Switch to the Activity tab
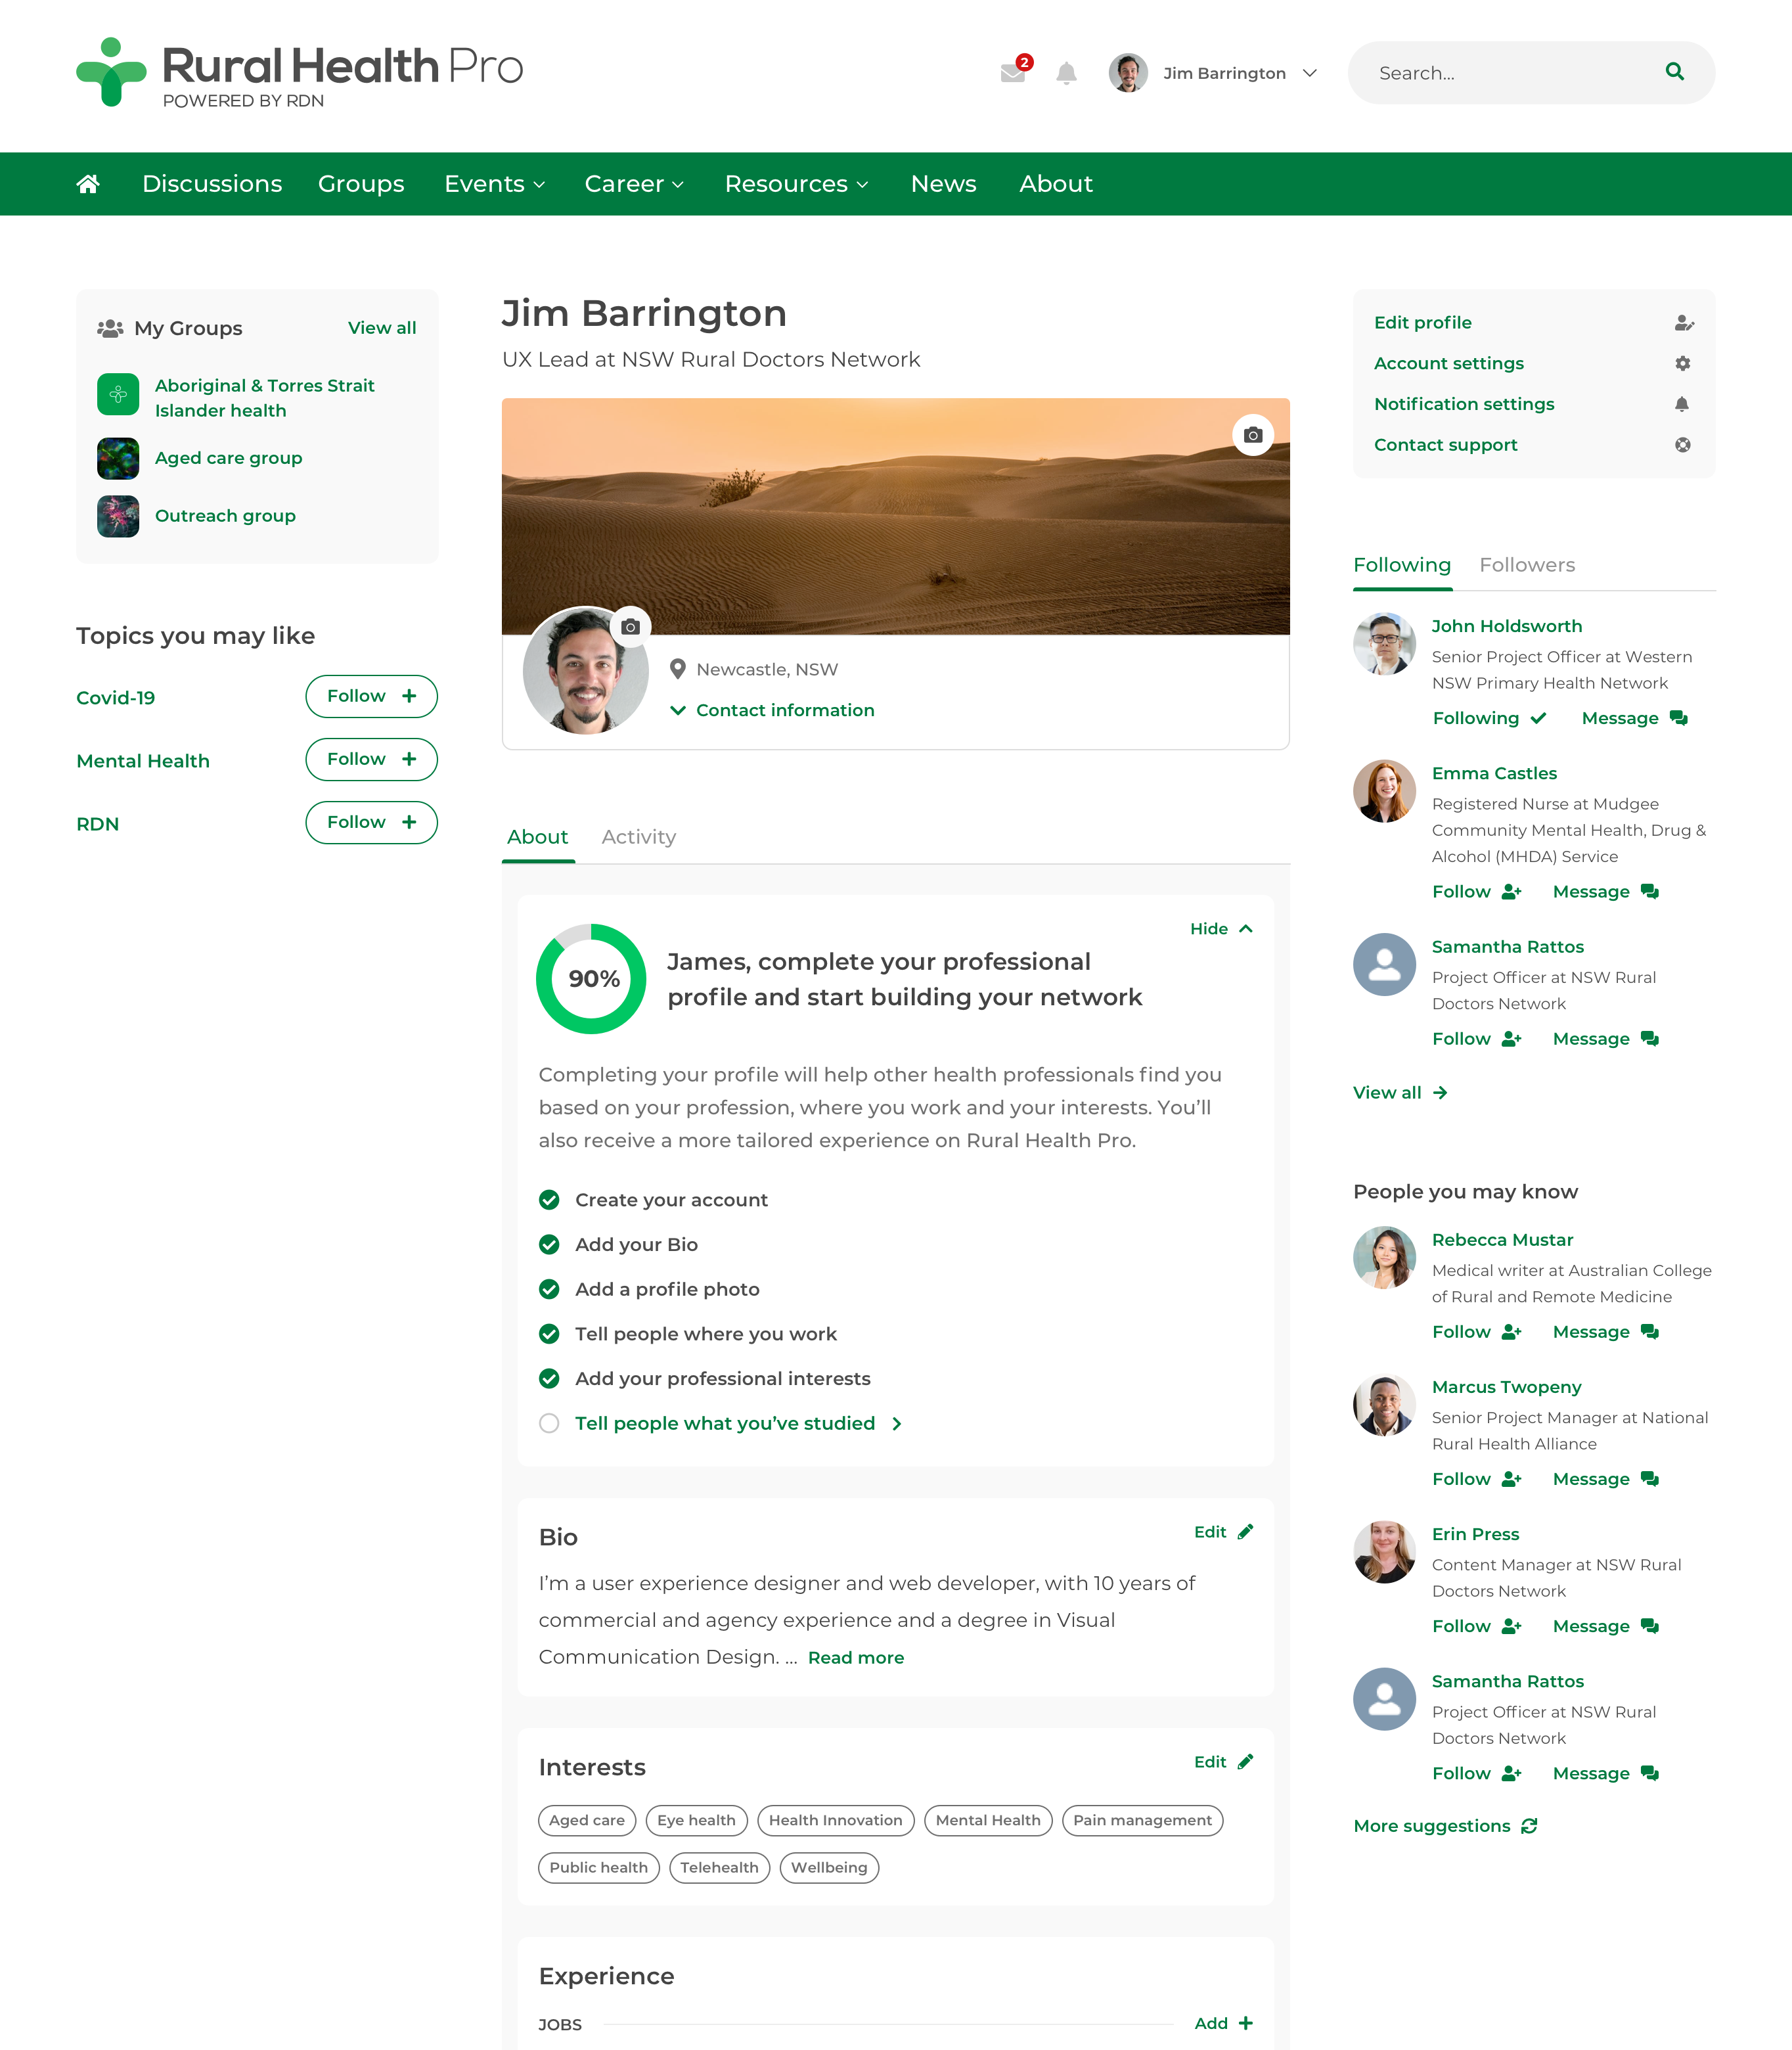 click(638, 837)
